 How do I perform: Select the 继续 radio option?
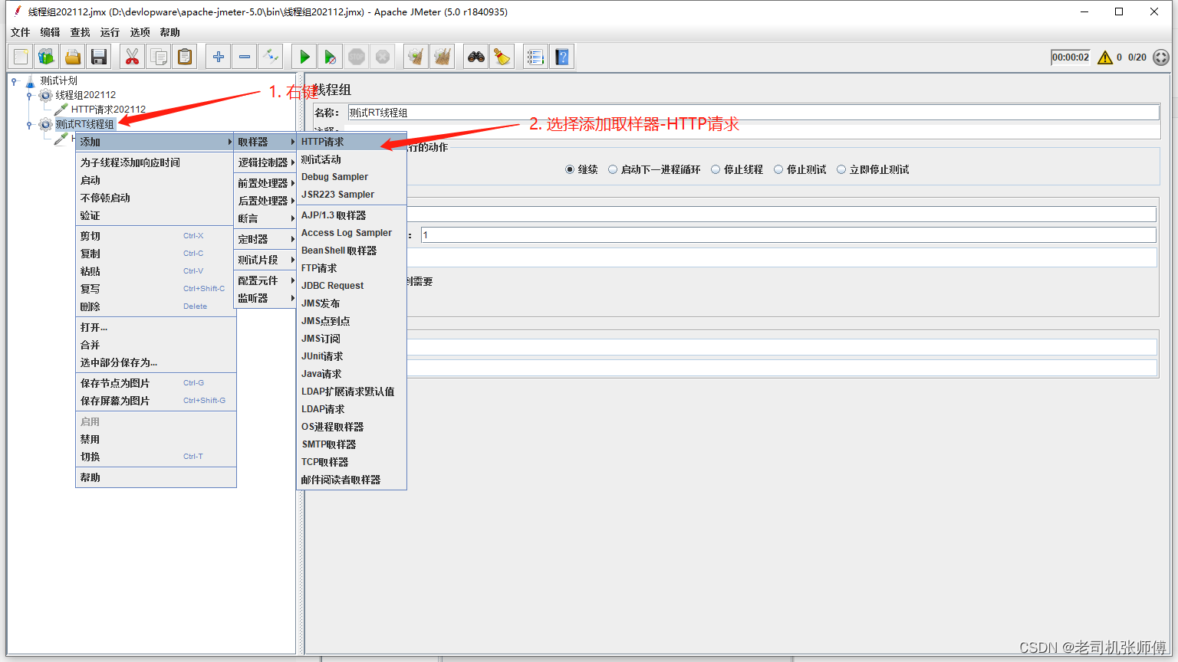[570, 169]
